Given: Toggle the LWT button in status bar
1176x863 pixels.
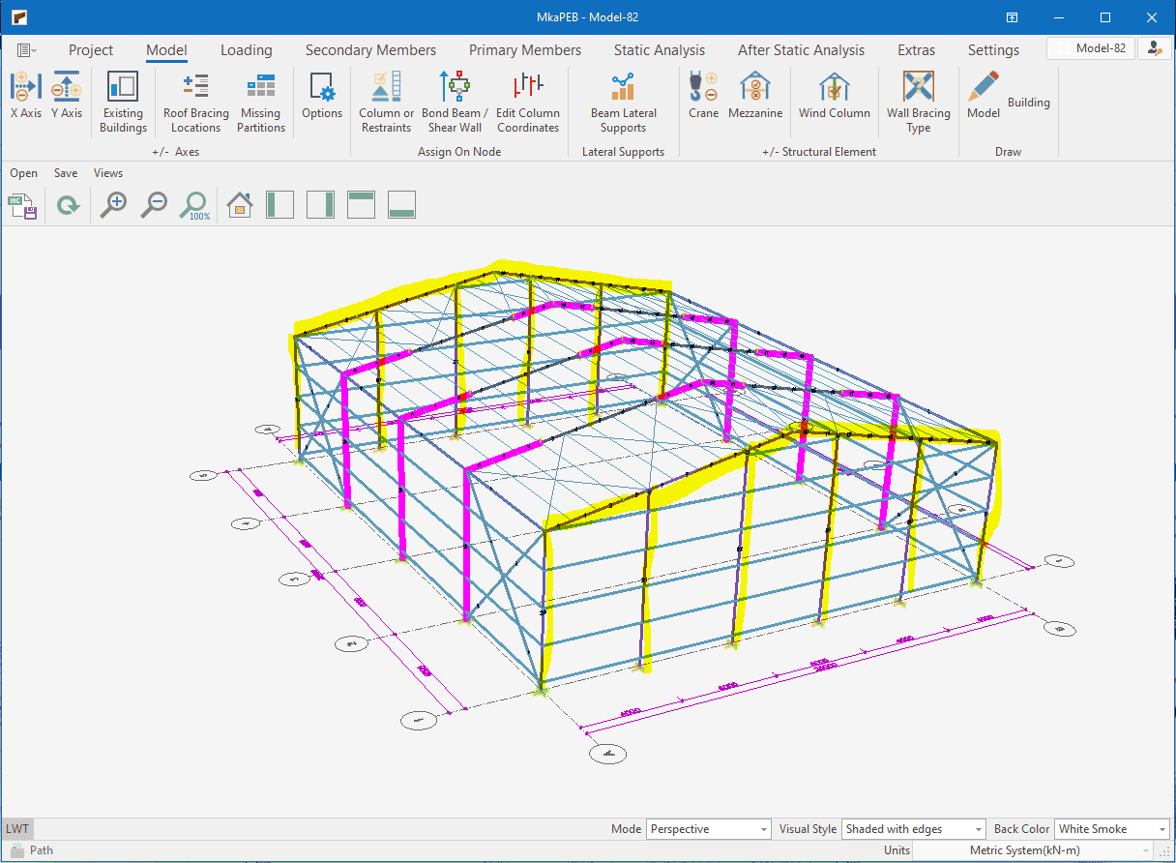Looking at the screenshot, I should [17, 829].
